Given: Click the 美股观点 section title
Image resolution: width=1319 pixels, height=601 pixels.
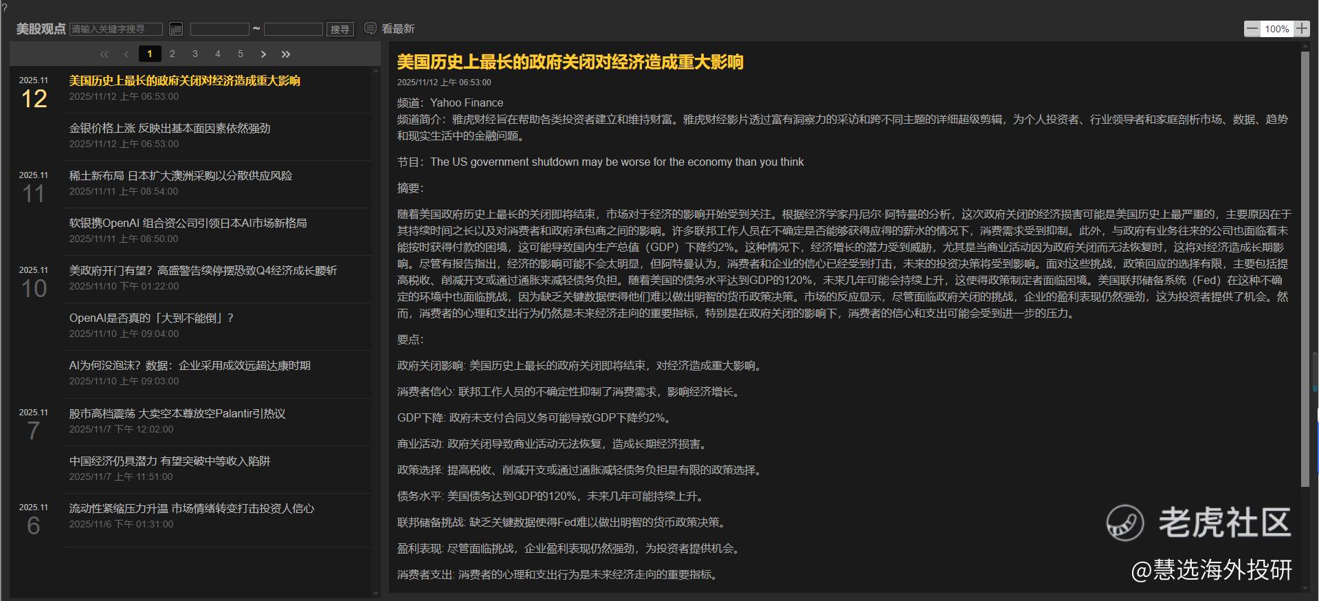Looking at the screenshot, I should [x=41, y=29].
